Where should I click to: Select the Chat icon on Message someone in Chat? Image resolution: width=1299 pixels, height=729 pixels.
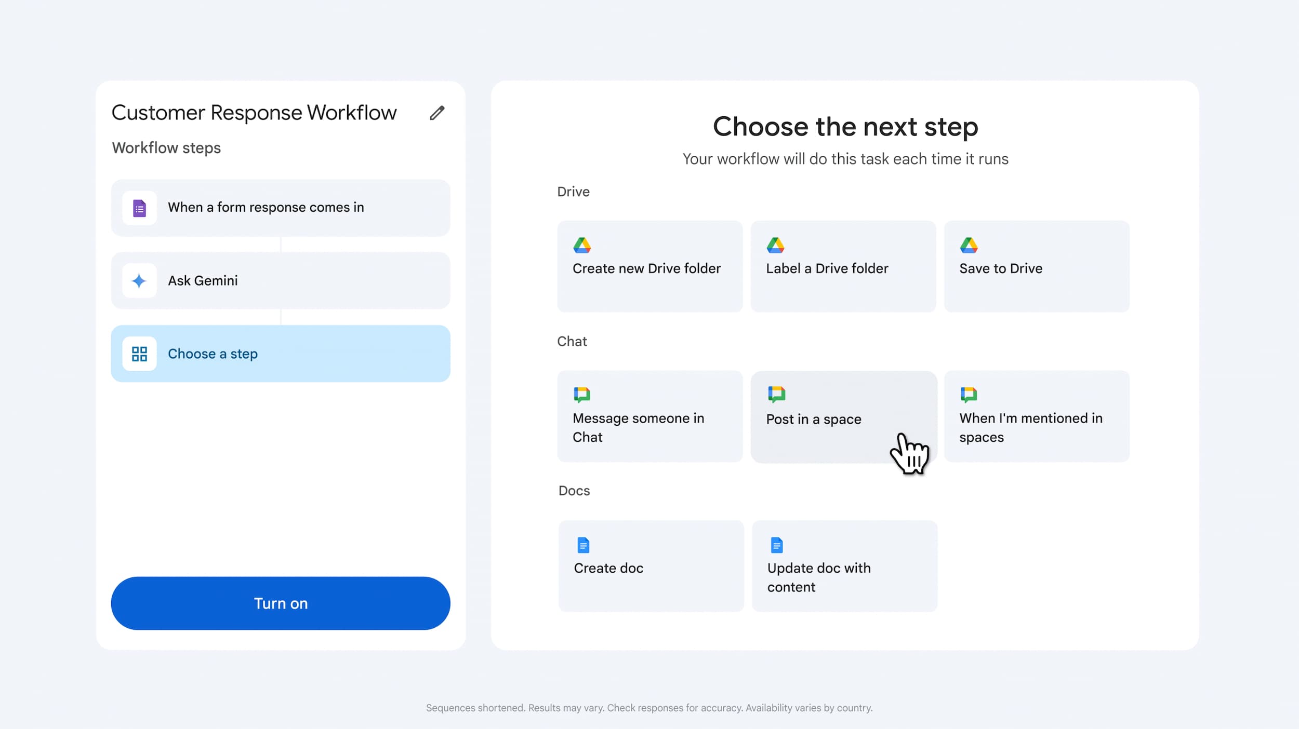[582, 394]
